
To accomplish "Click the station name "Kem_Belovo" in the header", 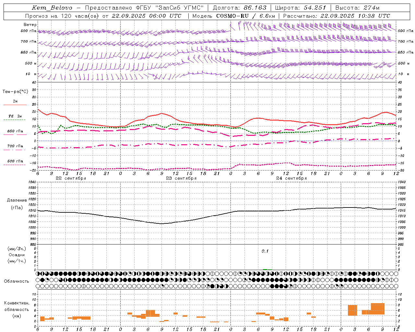I will coord(52,8).
